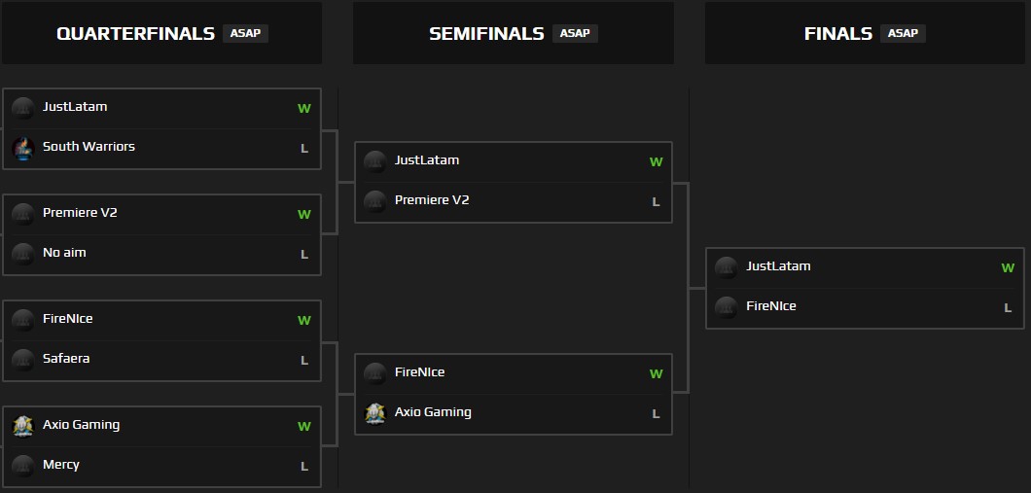Image resolution: width=1031 pixels, height=493 pixels.
Task: Click the L result next to Mercy
Action: 304,467
